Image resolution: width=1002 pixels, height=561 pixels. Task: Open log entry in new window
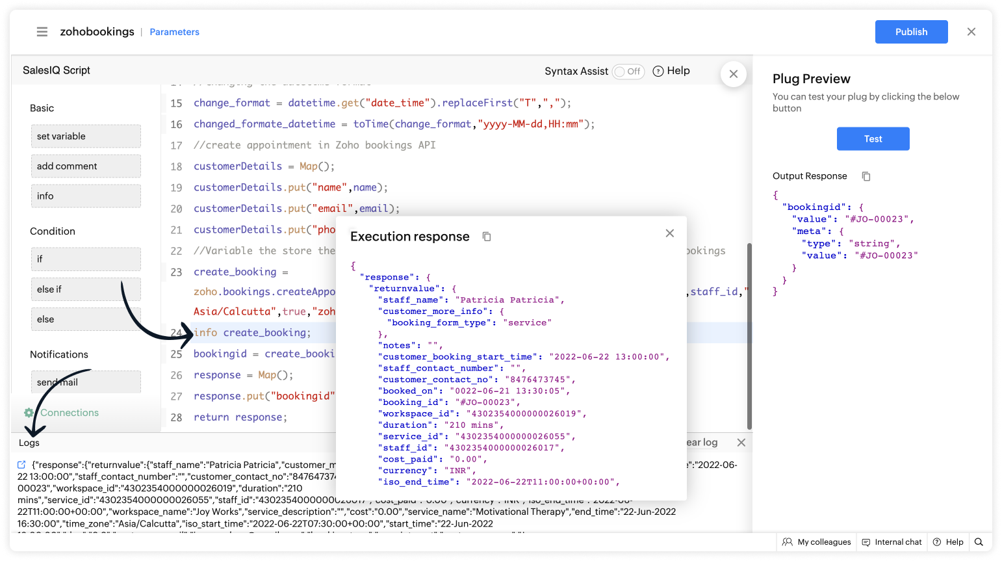pyautogui.click(x=21, y=465)
